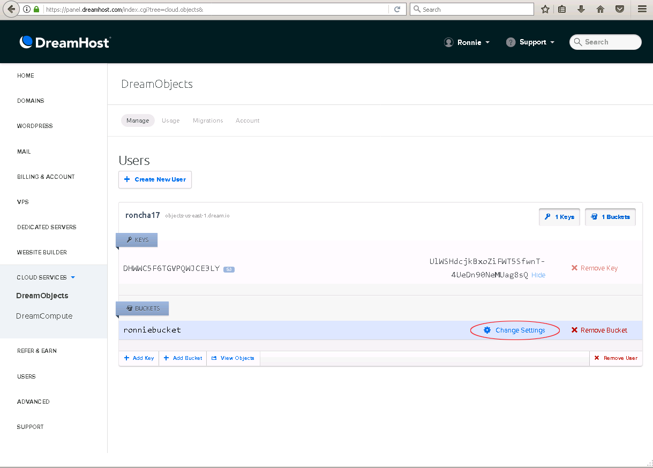The height and width of the screenshot is (468, 653).
Task: Click Create New User button
Action: tap(155, 179)
